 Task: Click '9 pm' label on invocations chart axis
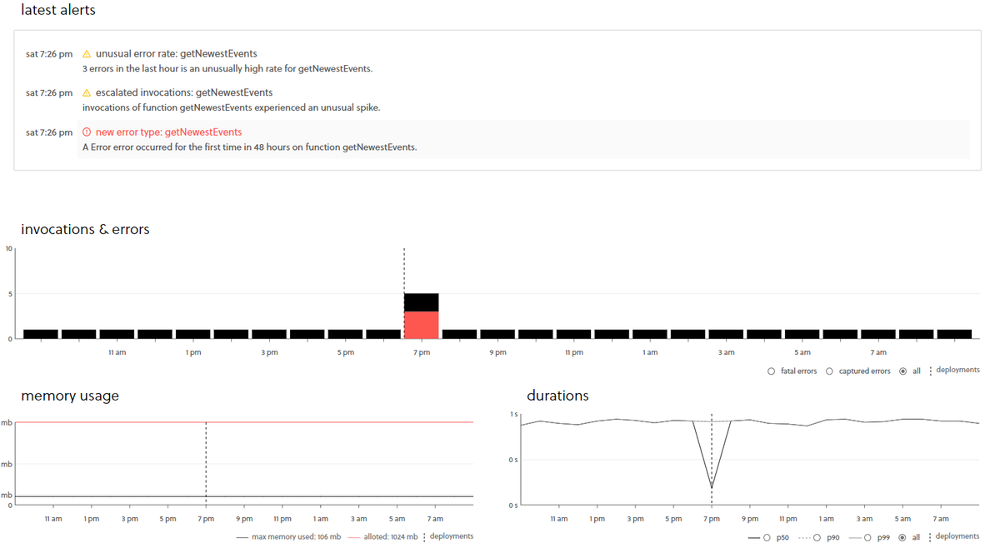pyautogui.click(x=498, y=352)
